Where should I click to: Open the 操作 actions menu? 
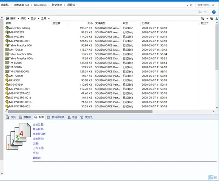(x=14, y=18)
